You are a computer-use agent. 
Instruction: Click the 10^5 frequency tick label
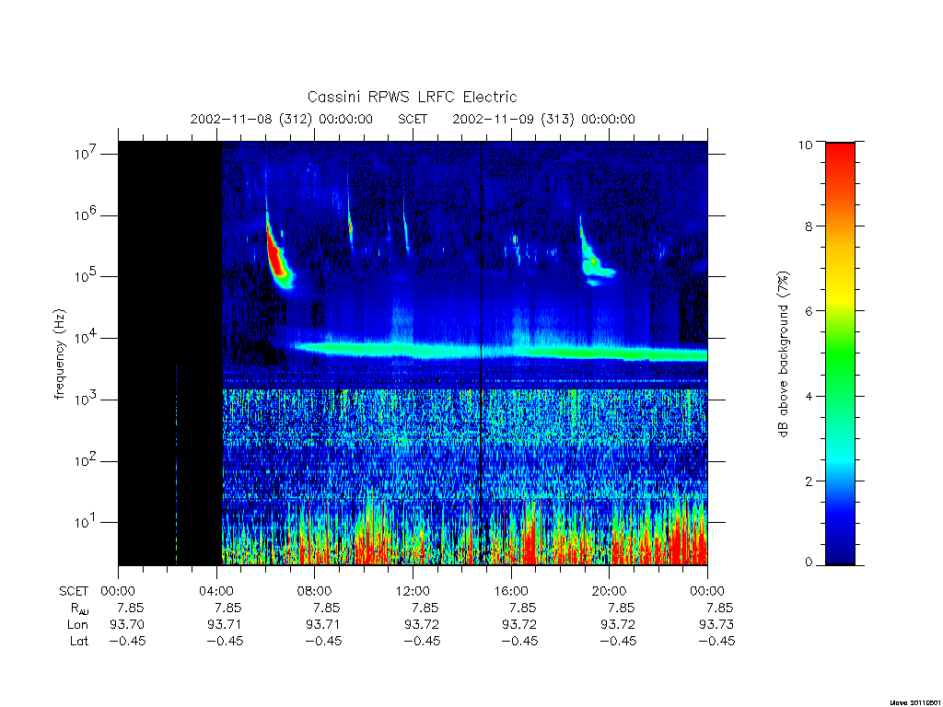pyautogui.click(x=87, y=276)
